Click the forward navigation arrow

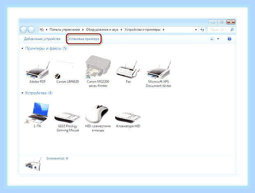click(x=31, y=30)
